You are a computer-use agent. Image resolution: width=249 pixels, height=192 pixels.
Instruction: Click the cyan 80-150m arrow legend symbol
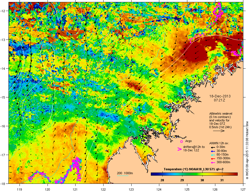click(213, 155)
